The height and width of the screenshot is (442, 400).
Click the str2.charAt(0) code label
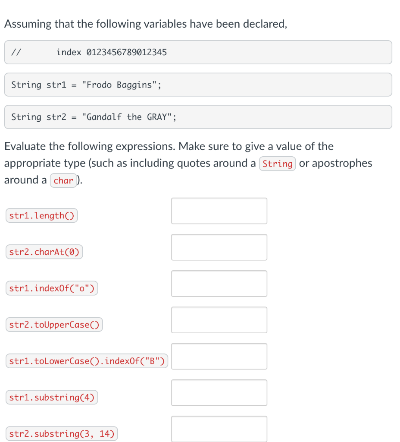click(44, 252)
